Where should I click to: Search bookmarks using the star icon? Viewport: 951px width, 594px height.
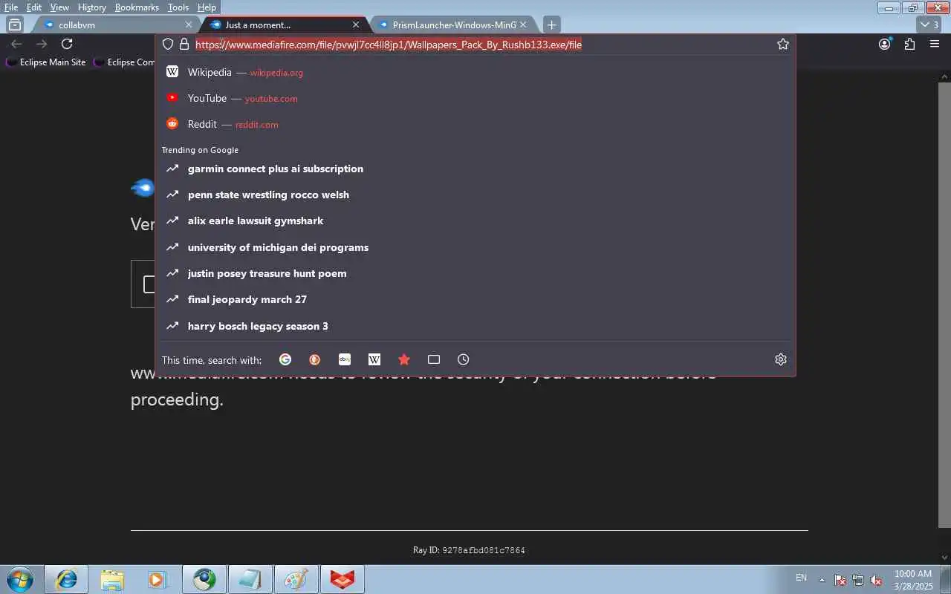click(404, 359)
